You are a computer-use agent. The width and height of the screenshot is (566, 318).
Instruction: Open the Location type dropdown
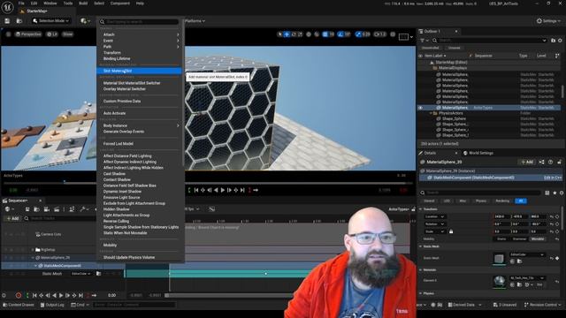(x=434, y=216)
